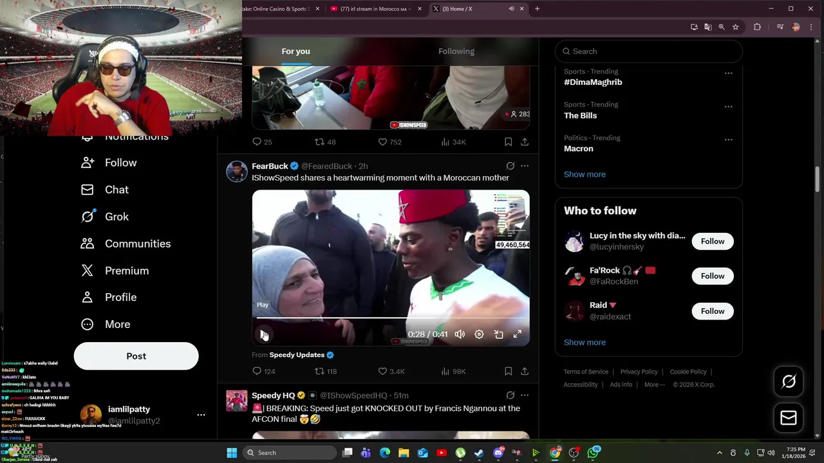This screenshot has width=824, height=463.
Task: Open Grok icon on Speedy HQ post
Action: [510, 395]
